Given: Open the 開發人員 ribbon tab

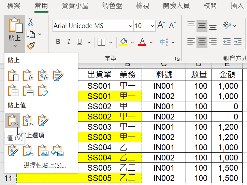Looking at the screenshot, I should coord(176,6).
